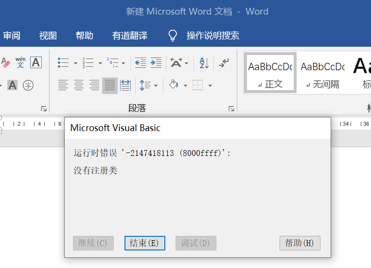
Task: Select the 正文 style
Action: coord(270,73)
